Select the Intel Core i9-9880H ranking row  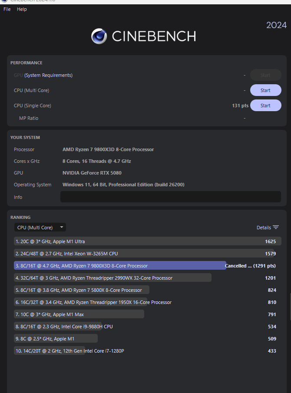coord(147,326)
